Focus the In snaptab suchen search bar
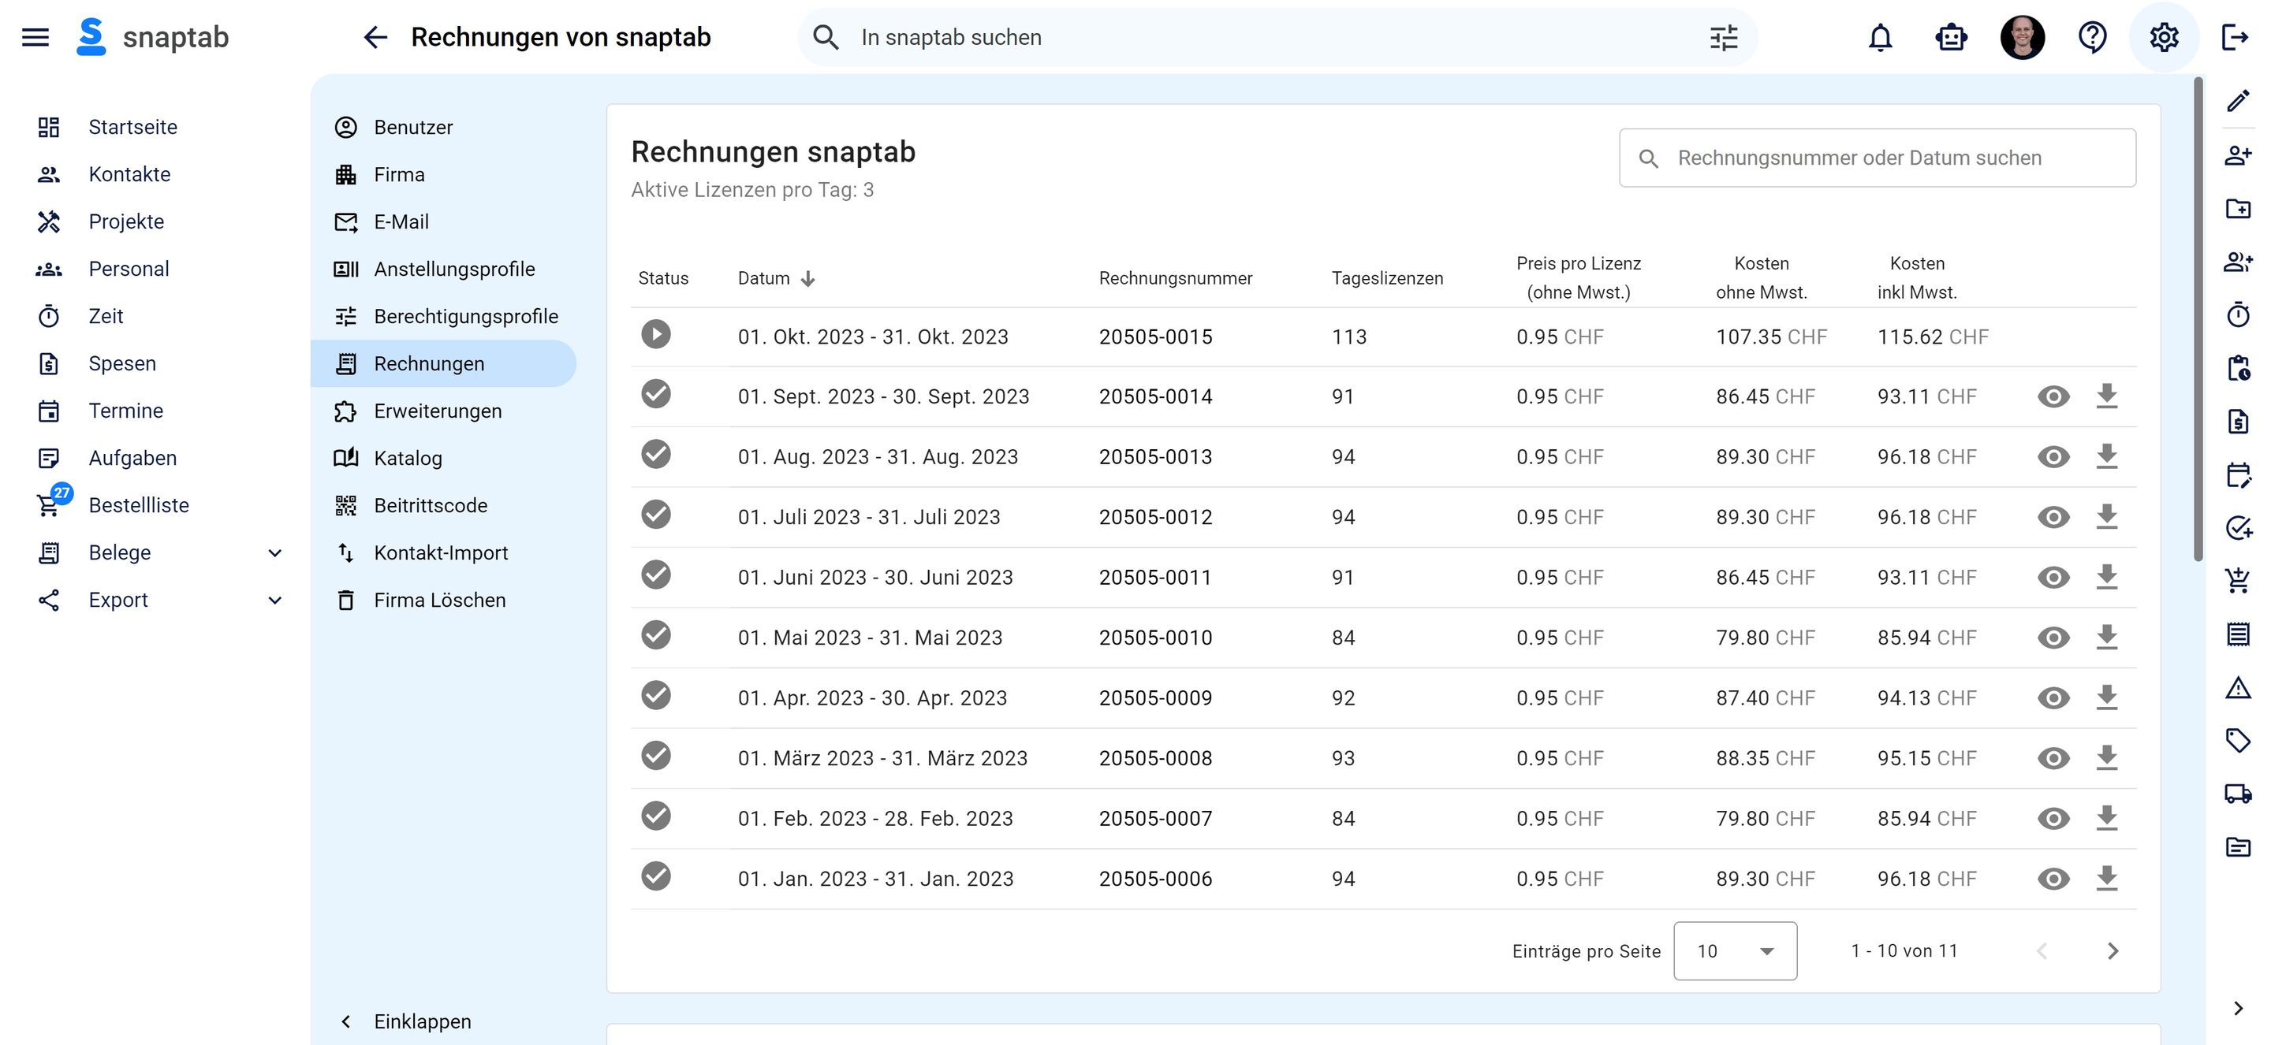 (x=1278, y=37)
